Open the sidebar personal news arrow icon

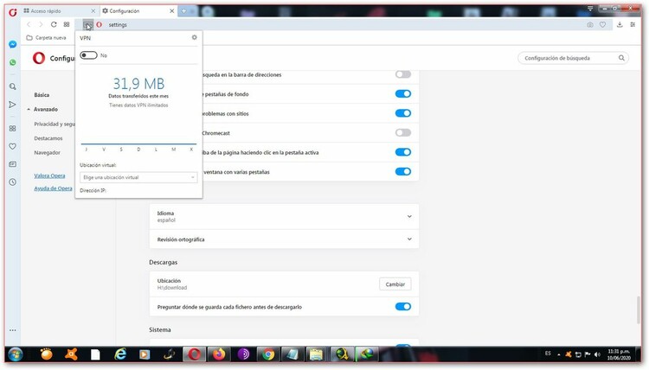pyautogui.click(x=12, y=105)
